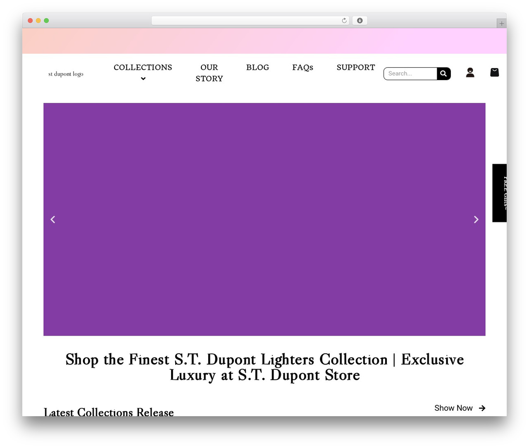The width and height of the screenshot is (529, 448).
Task: Open the FAQs menu item
Action: pos(303,67)
